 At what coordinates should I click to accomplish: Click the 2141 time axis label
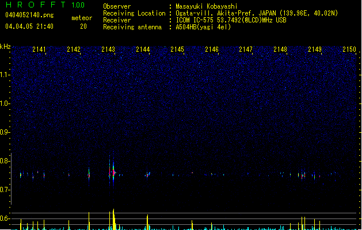(x=39, y=49)
